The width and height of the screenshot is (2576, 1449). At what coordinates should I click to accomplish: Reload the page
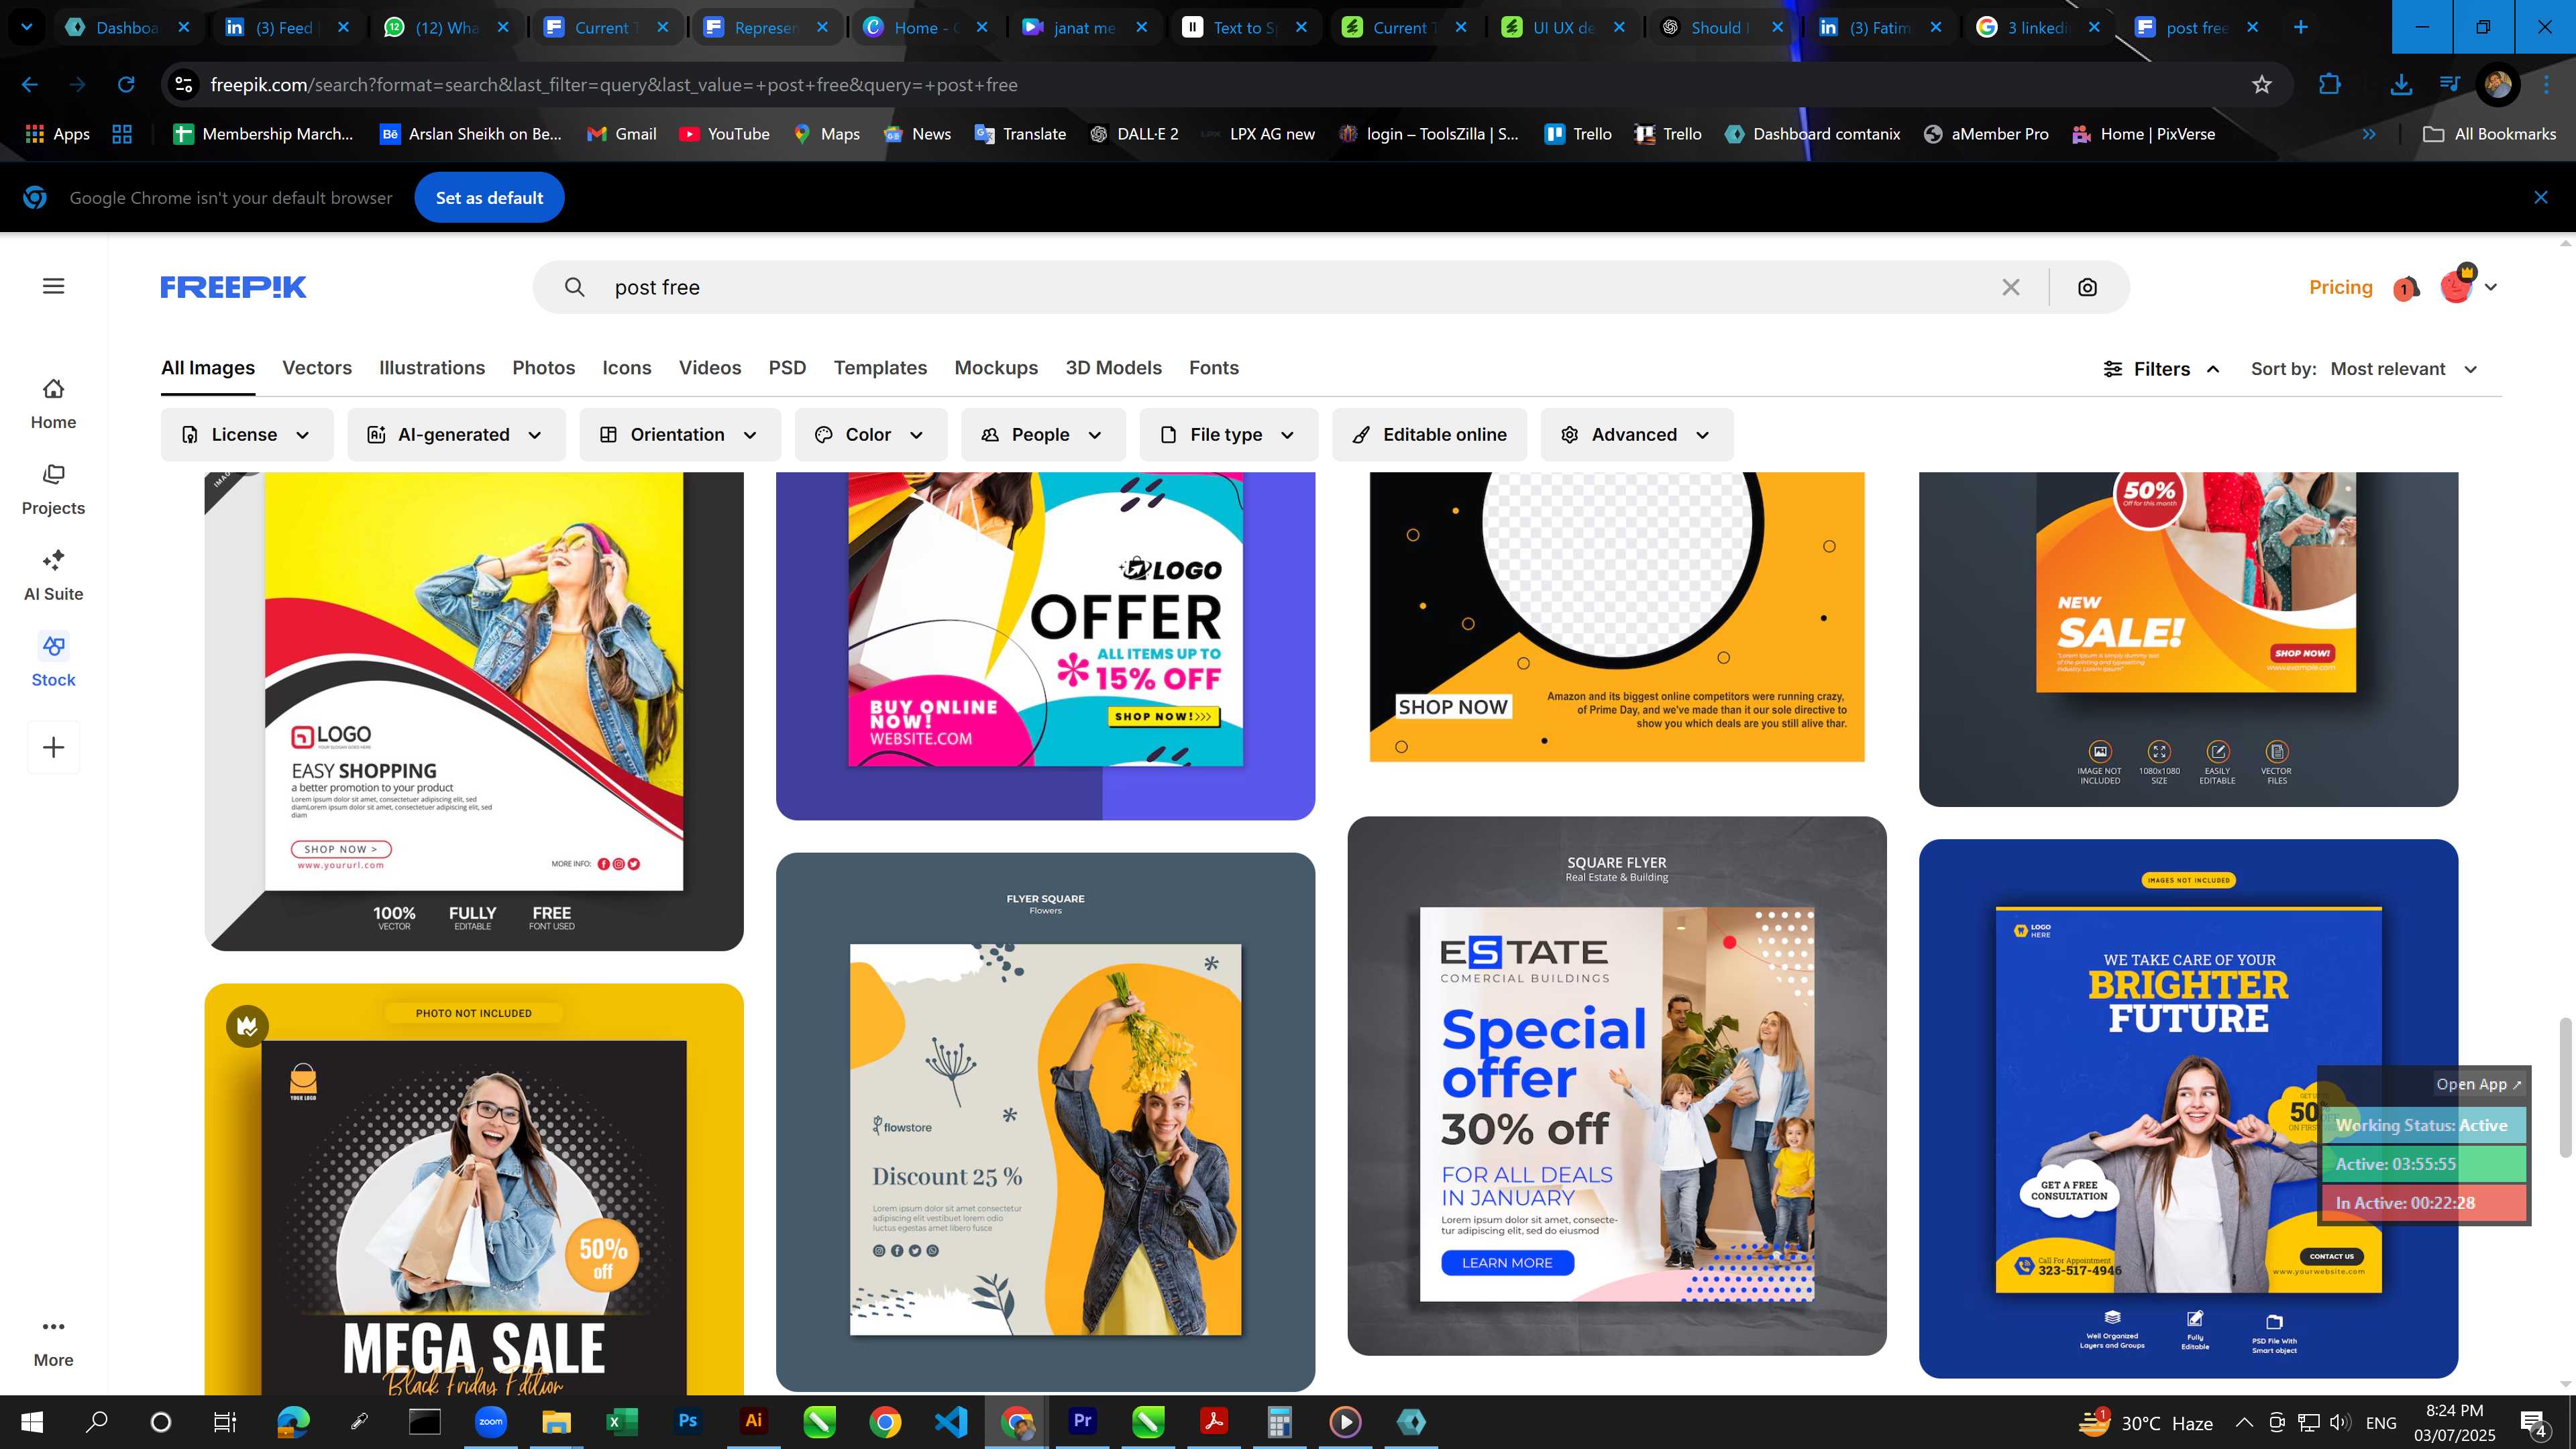pos(126,85)
